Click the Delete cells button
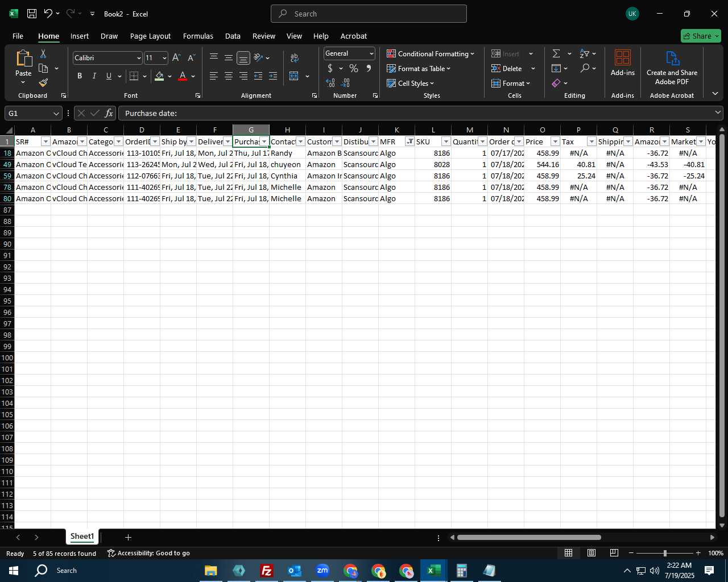Image resolution: width=728 pixels, height=582 pixels. pyautogui.click(x=507, y=68)
